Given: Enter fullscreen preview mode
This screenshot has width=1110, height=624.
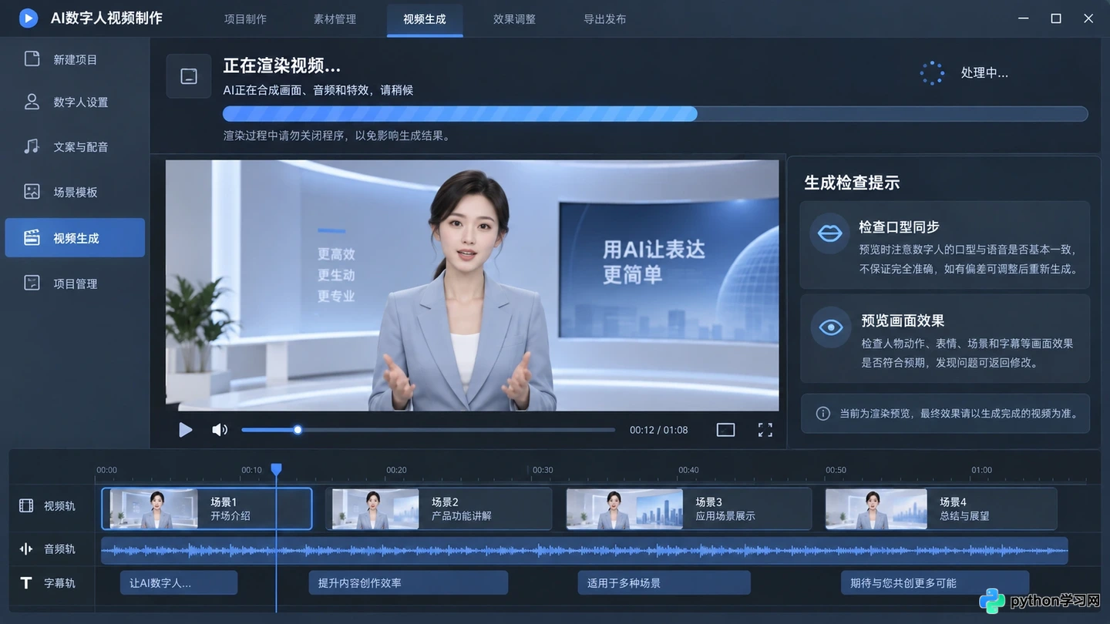Looking at the screenshot, I should [x=765, y=430].
